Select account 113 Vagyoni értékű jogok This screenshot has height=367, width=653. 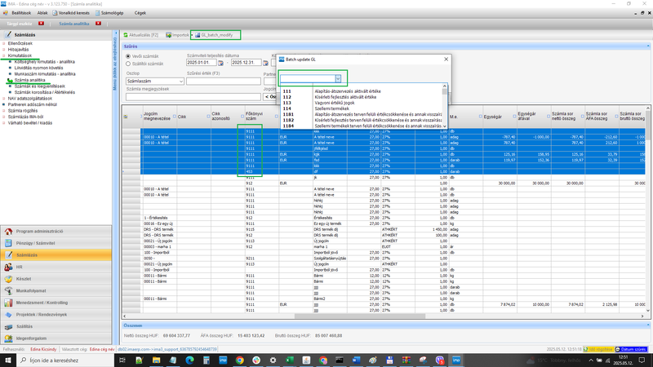(362, 103)
